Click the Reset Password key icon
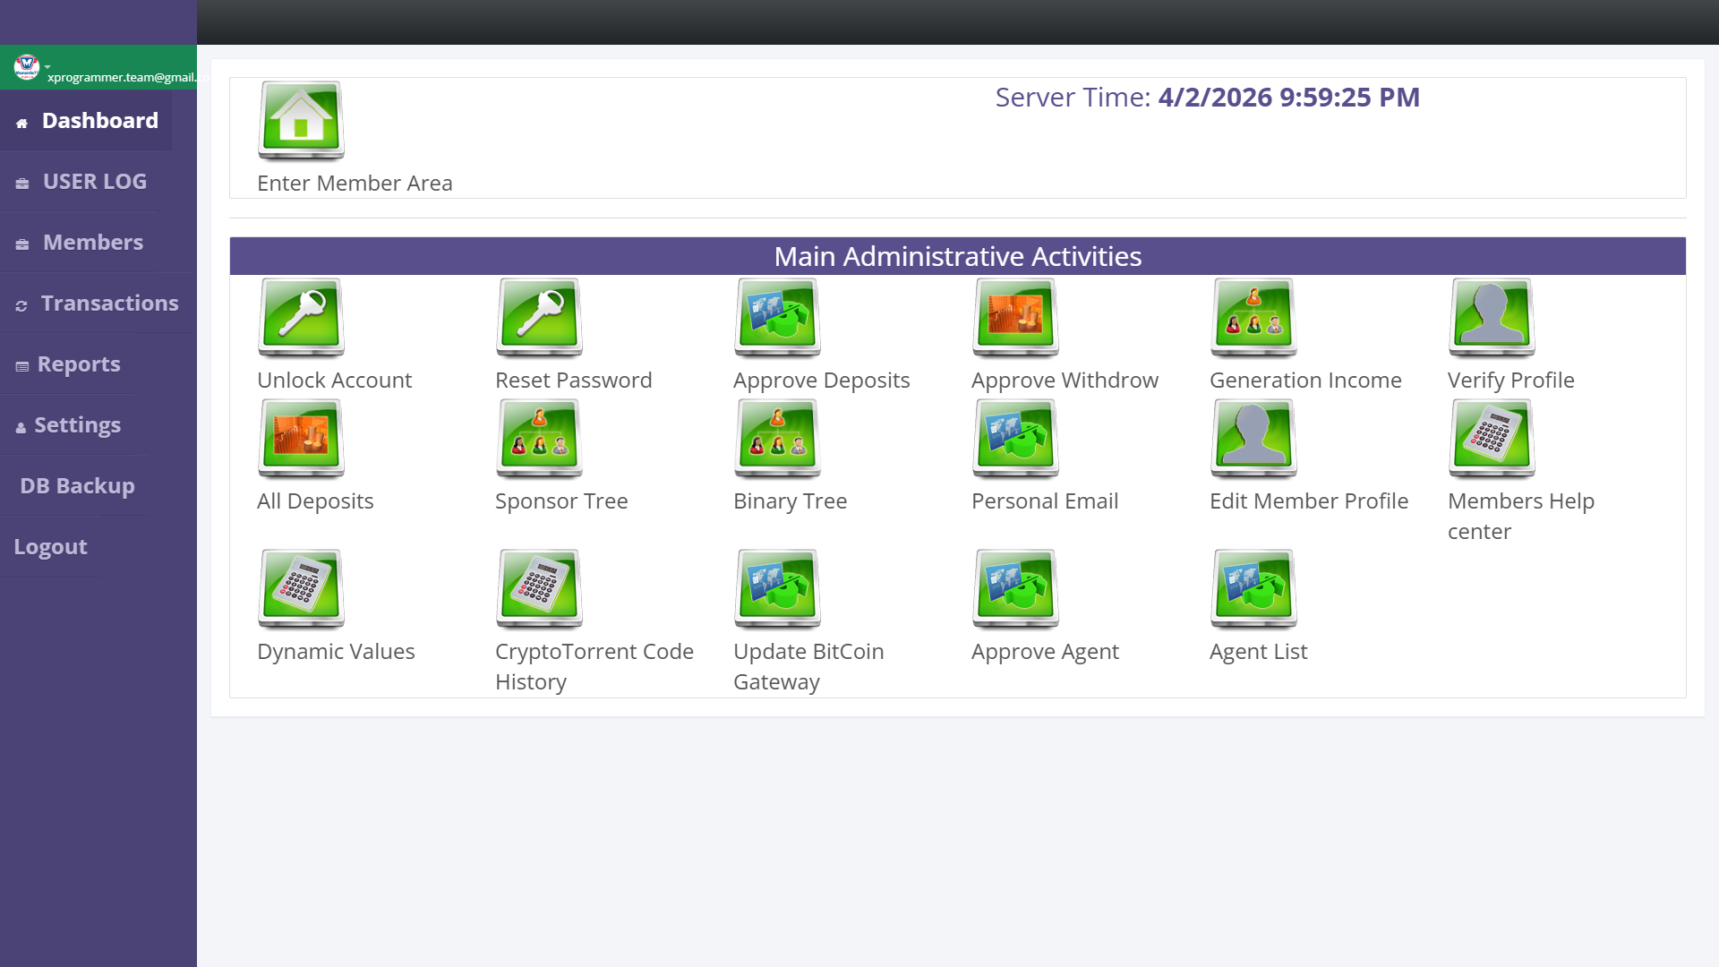The image size is (1719, 967). coord(539,317)
